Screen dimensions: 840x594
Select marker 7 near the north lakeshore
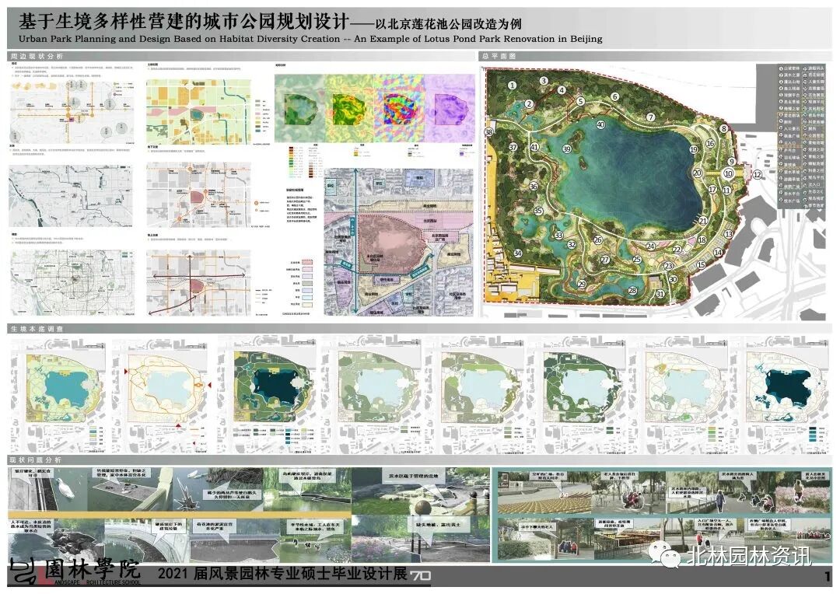click(650, 117)
